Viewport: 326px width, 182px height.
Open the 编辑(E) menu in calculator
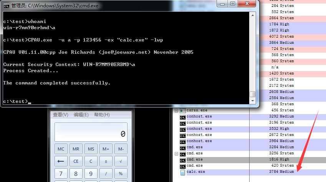[81, 114]
